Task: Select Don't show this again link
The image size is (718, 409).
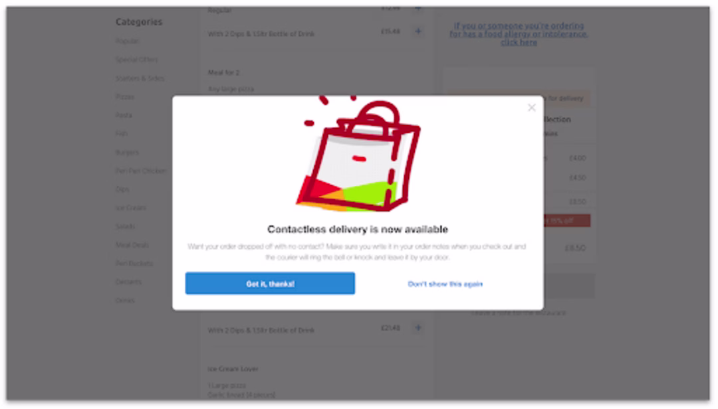Action: [445, 284]
